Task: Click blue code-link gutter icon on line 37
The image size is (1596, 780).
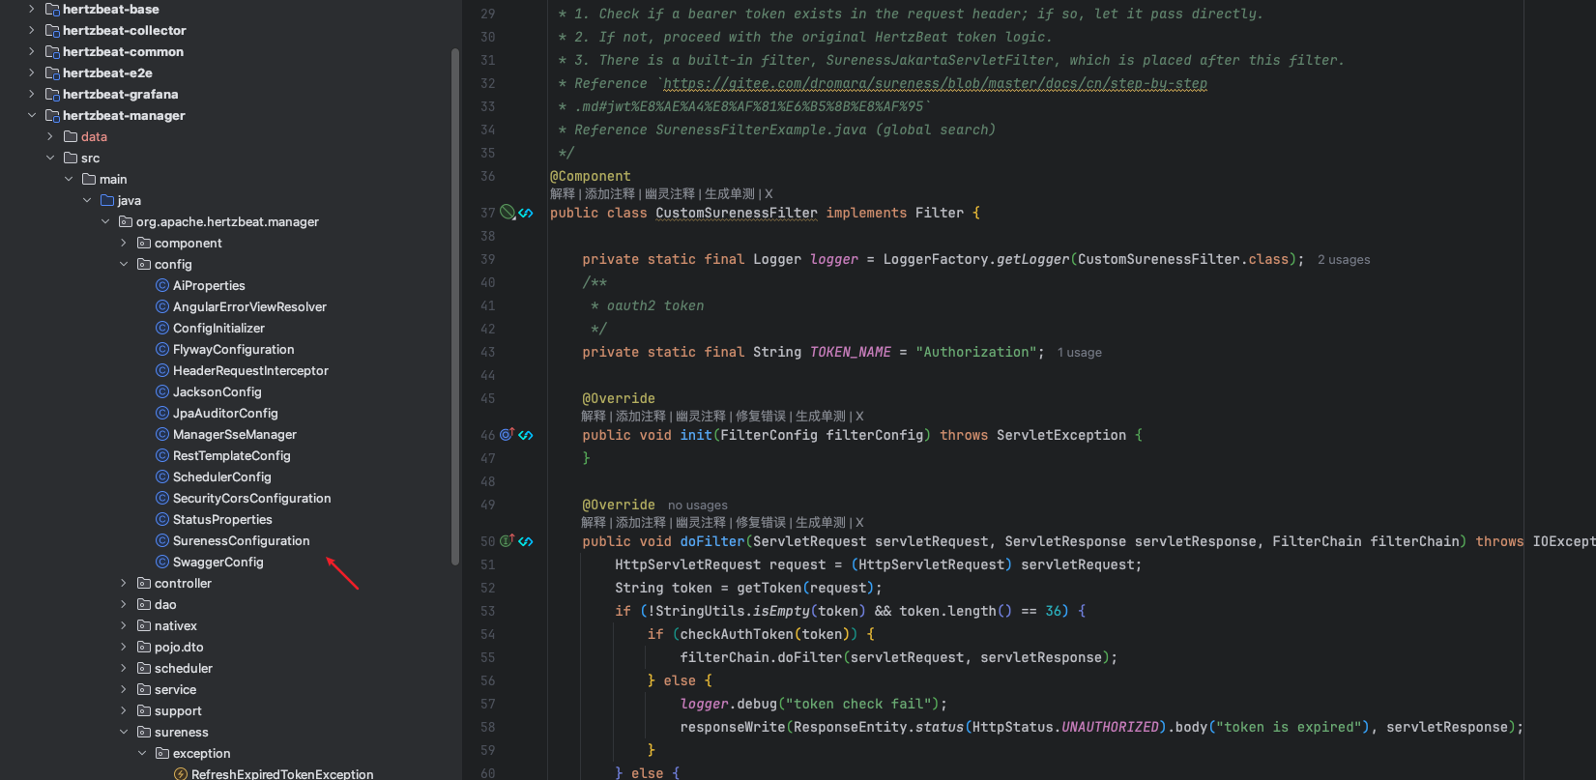Action: [526, 213]
